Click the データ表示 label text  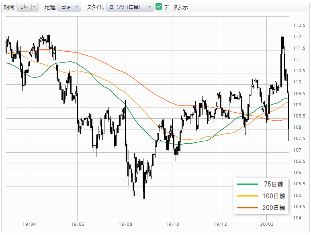176,7
